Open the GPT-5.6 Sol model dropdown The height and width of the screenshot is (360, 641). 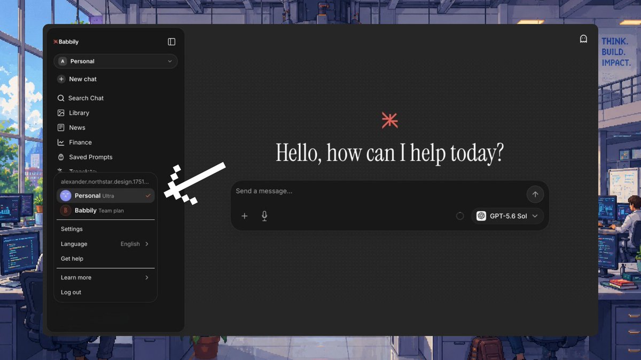(508, 216)
